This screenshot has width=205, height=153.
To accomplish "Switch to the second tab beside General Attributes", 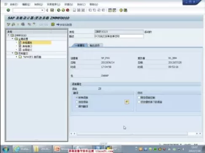I will [x=95, y=45].
